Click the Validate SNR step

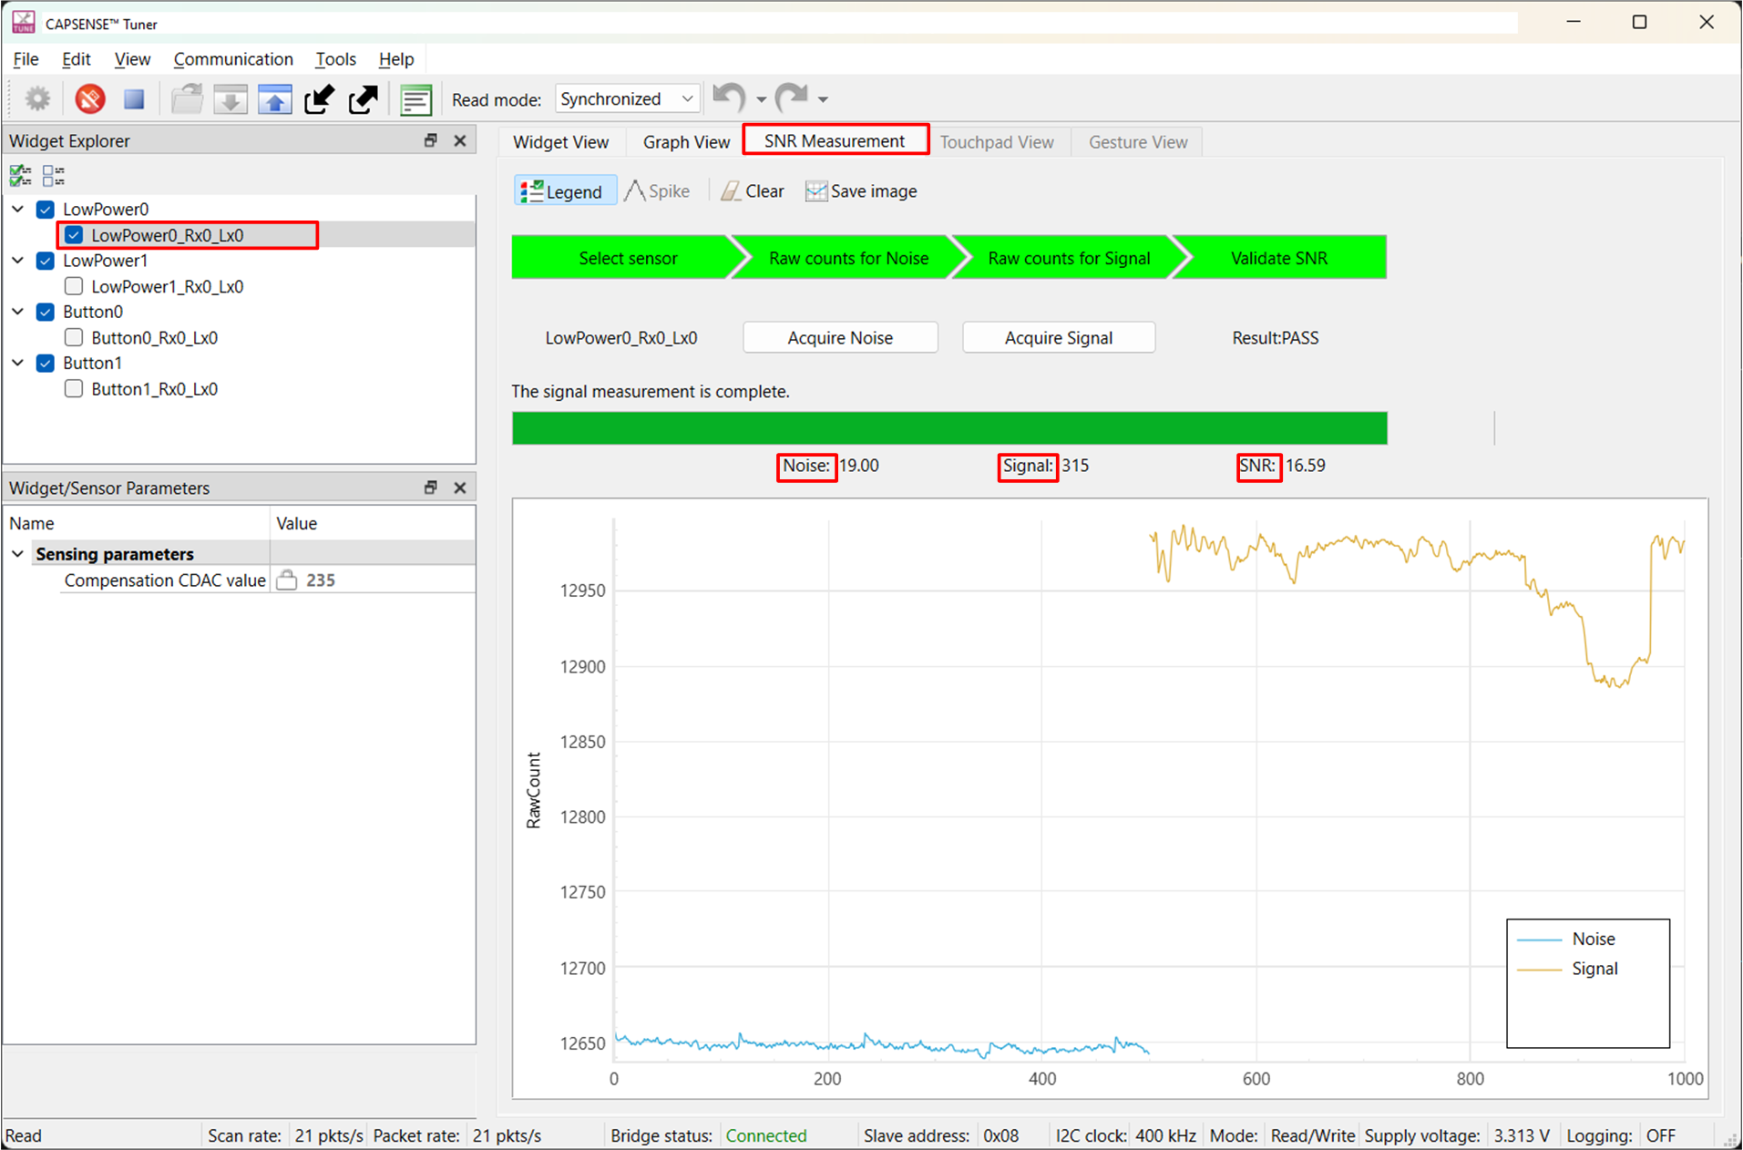(x=1279, y=258)
